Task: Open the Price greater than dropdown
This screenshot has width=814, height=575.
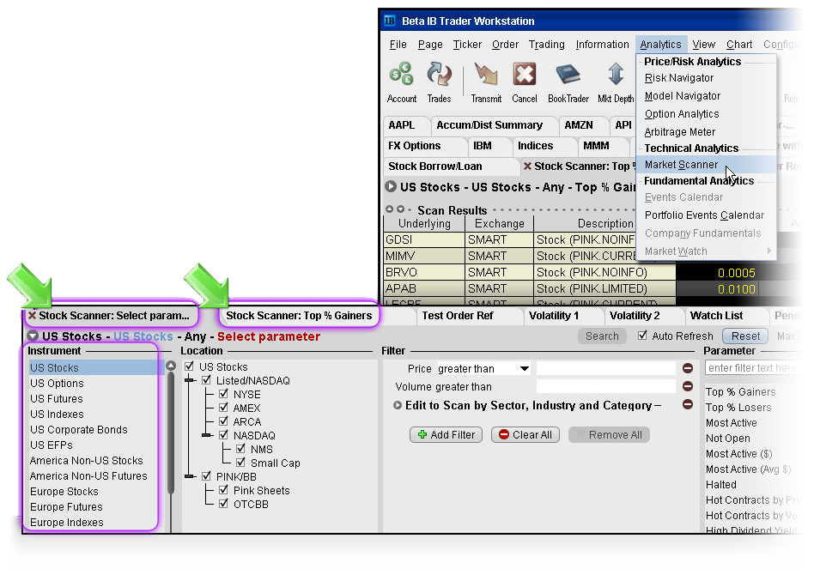Action: pyautogui.click(x=525, y=368)
